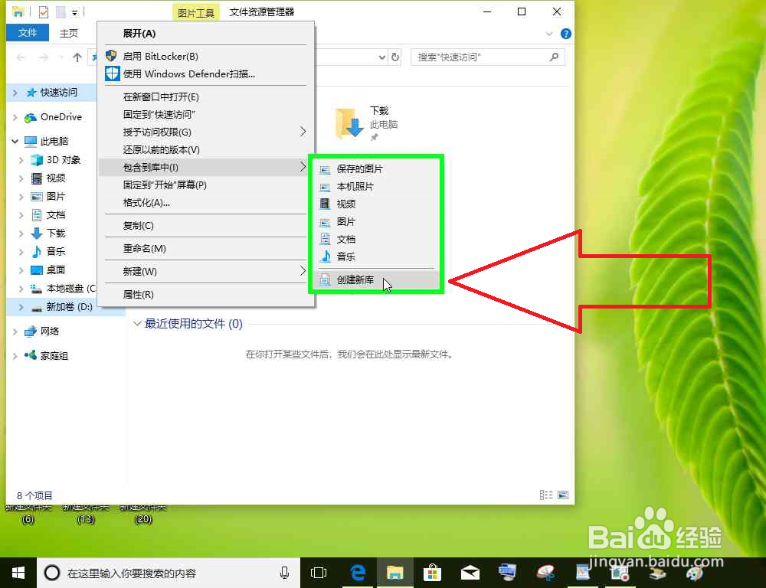Expand the 网络 tree node

(x=15, y=332)
